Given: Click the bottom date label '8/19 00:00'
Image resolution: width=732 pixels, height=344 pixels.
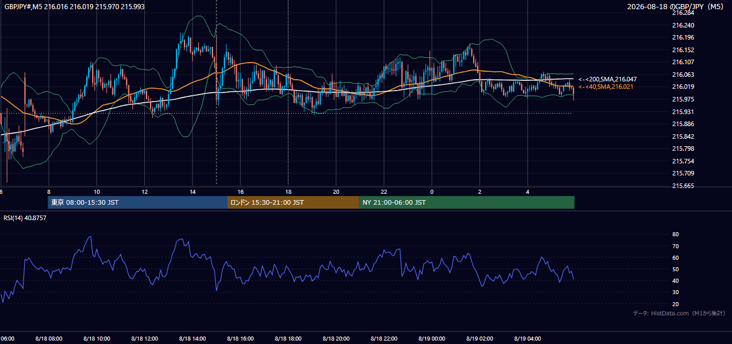Looking at the screenshot, I should click(x=432, y=339).
